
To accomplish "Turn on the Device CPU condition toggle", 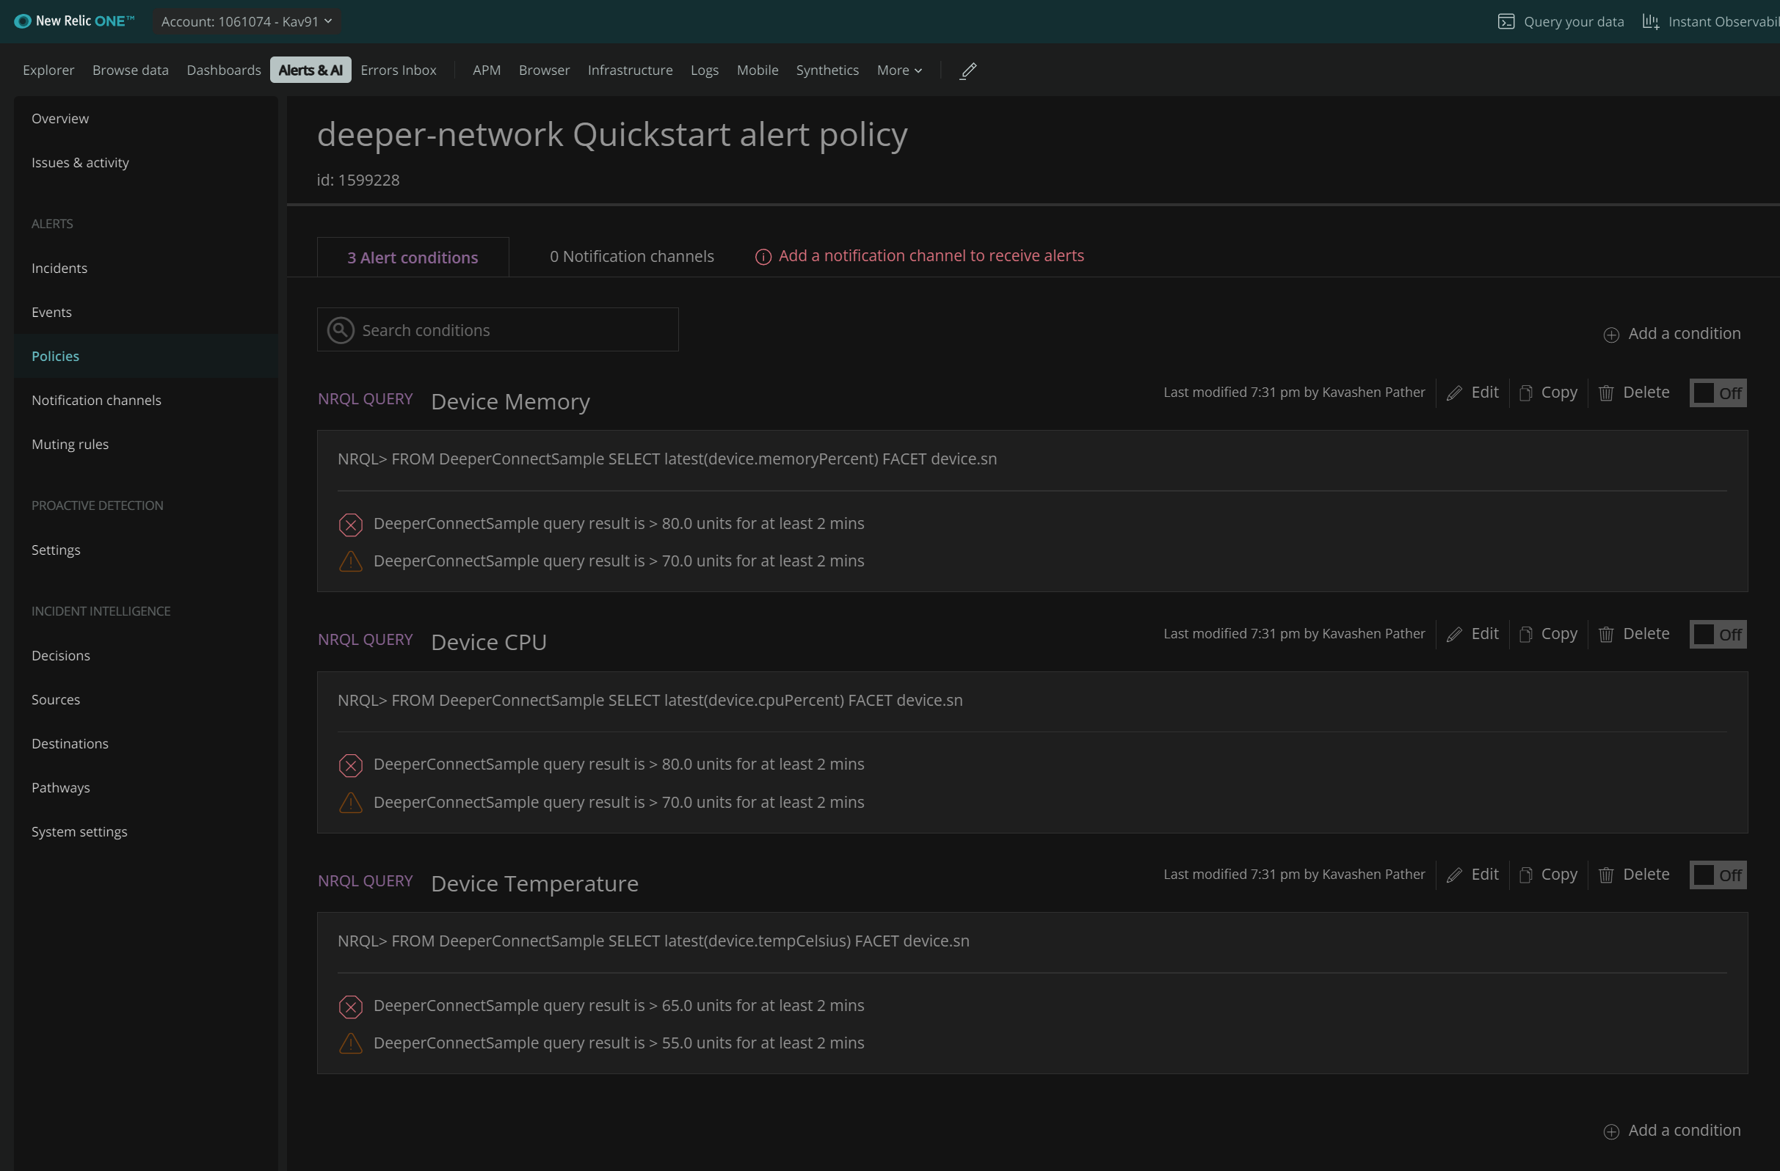I will (x=1717, y=634).
